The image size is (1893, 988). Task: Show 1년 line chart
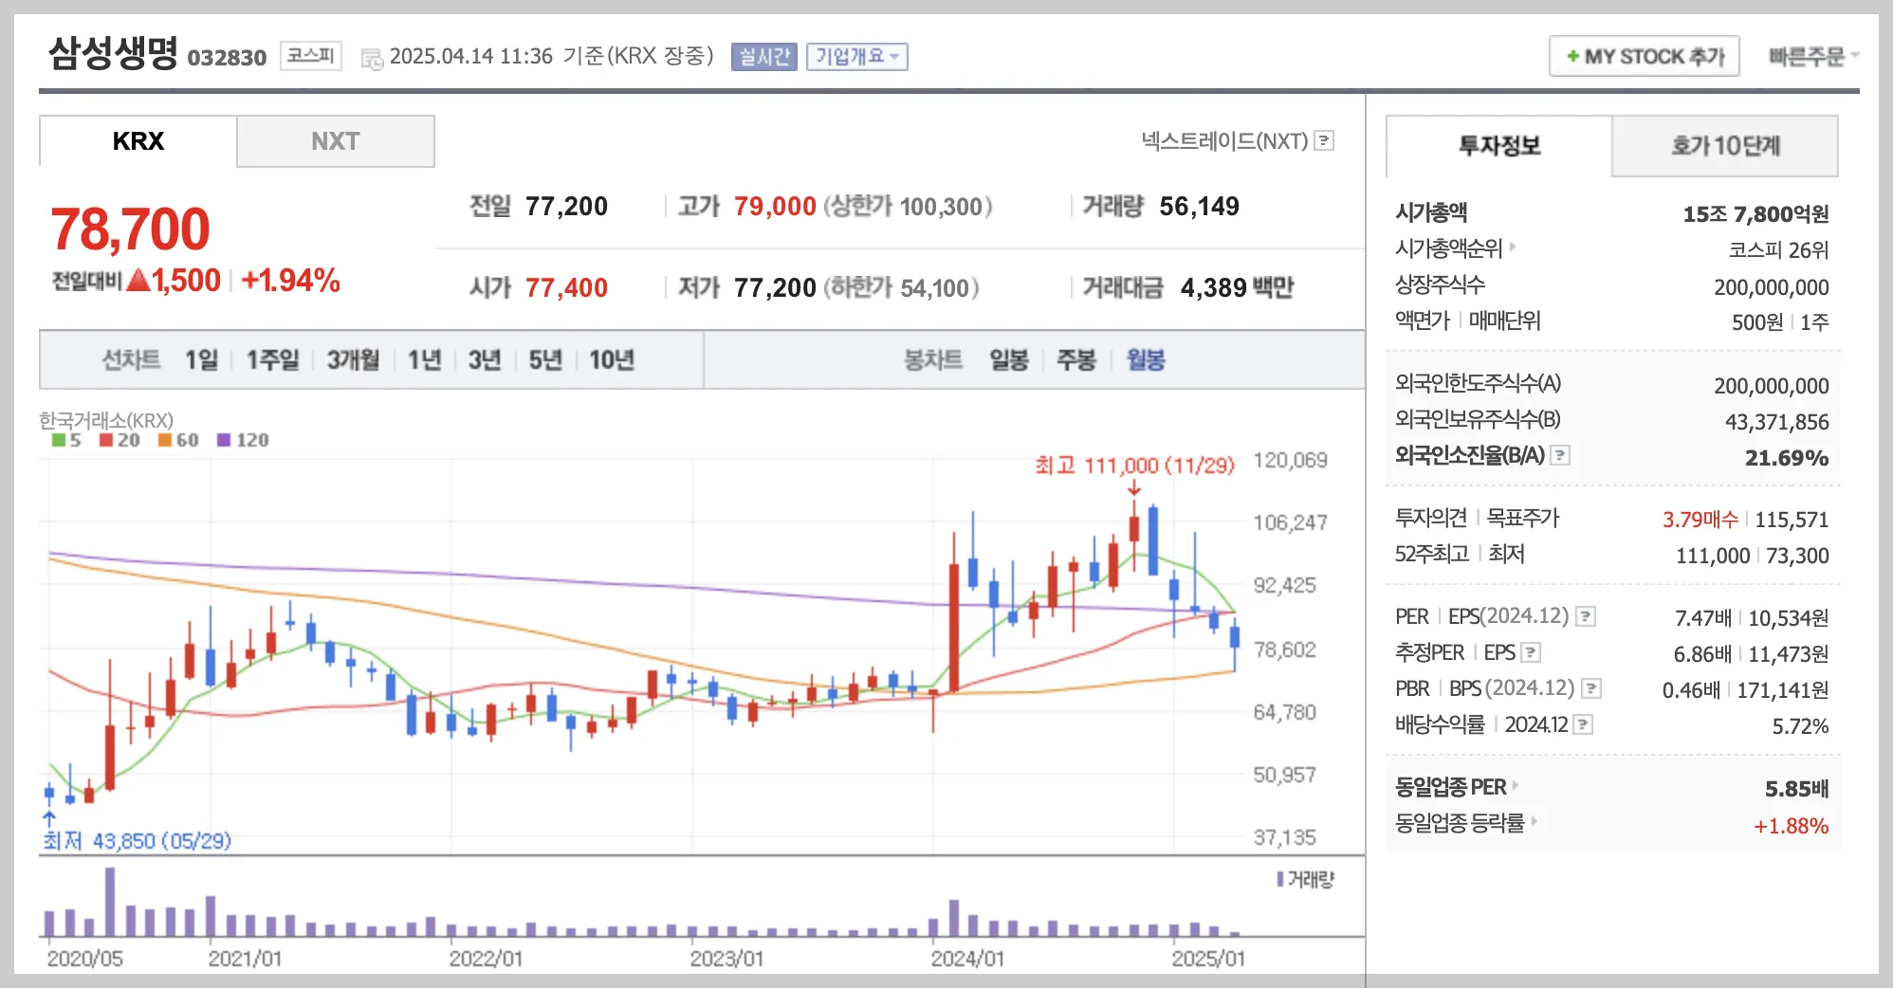[424, 360]
